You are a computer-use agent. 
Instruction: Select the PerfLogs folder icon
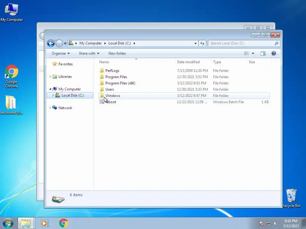click(x=102, y=70)
